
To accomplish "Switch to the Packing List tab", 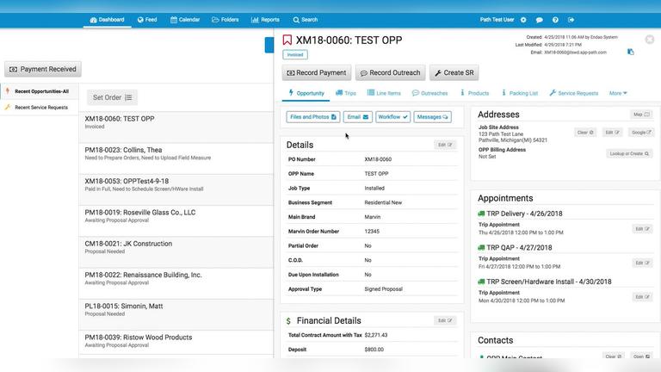I will coord(520,93).
